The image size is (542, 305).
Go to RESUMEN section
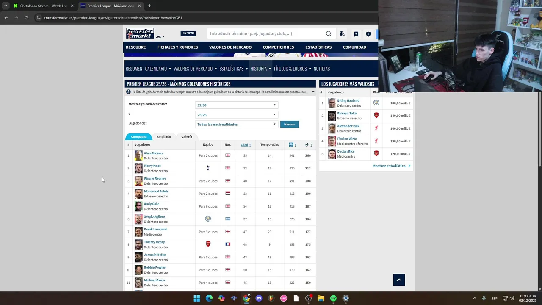134,69
